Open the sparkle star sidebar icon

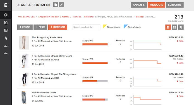pyautogui.click(x=6, y=53)
